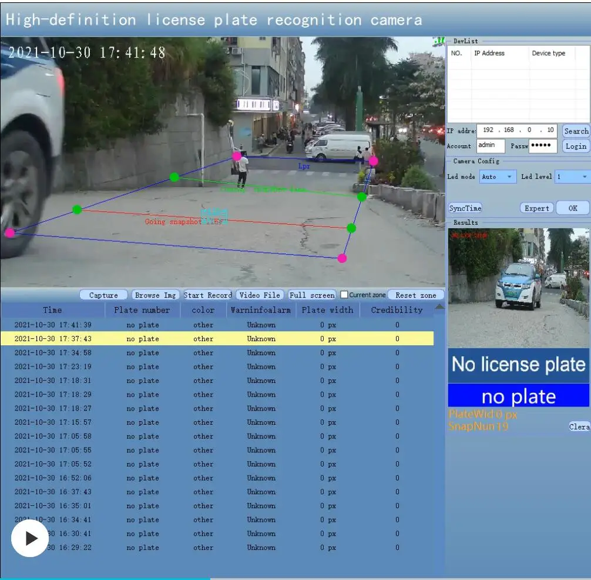Click the Time column header
The width and height of the screenshot is (591, 580).
coord(52,310)
